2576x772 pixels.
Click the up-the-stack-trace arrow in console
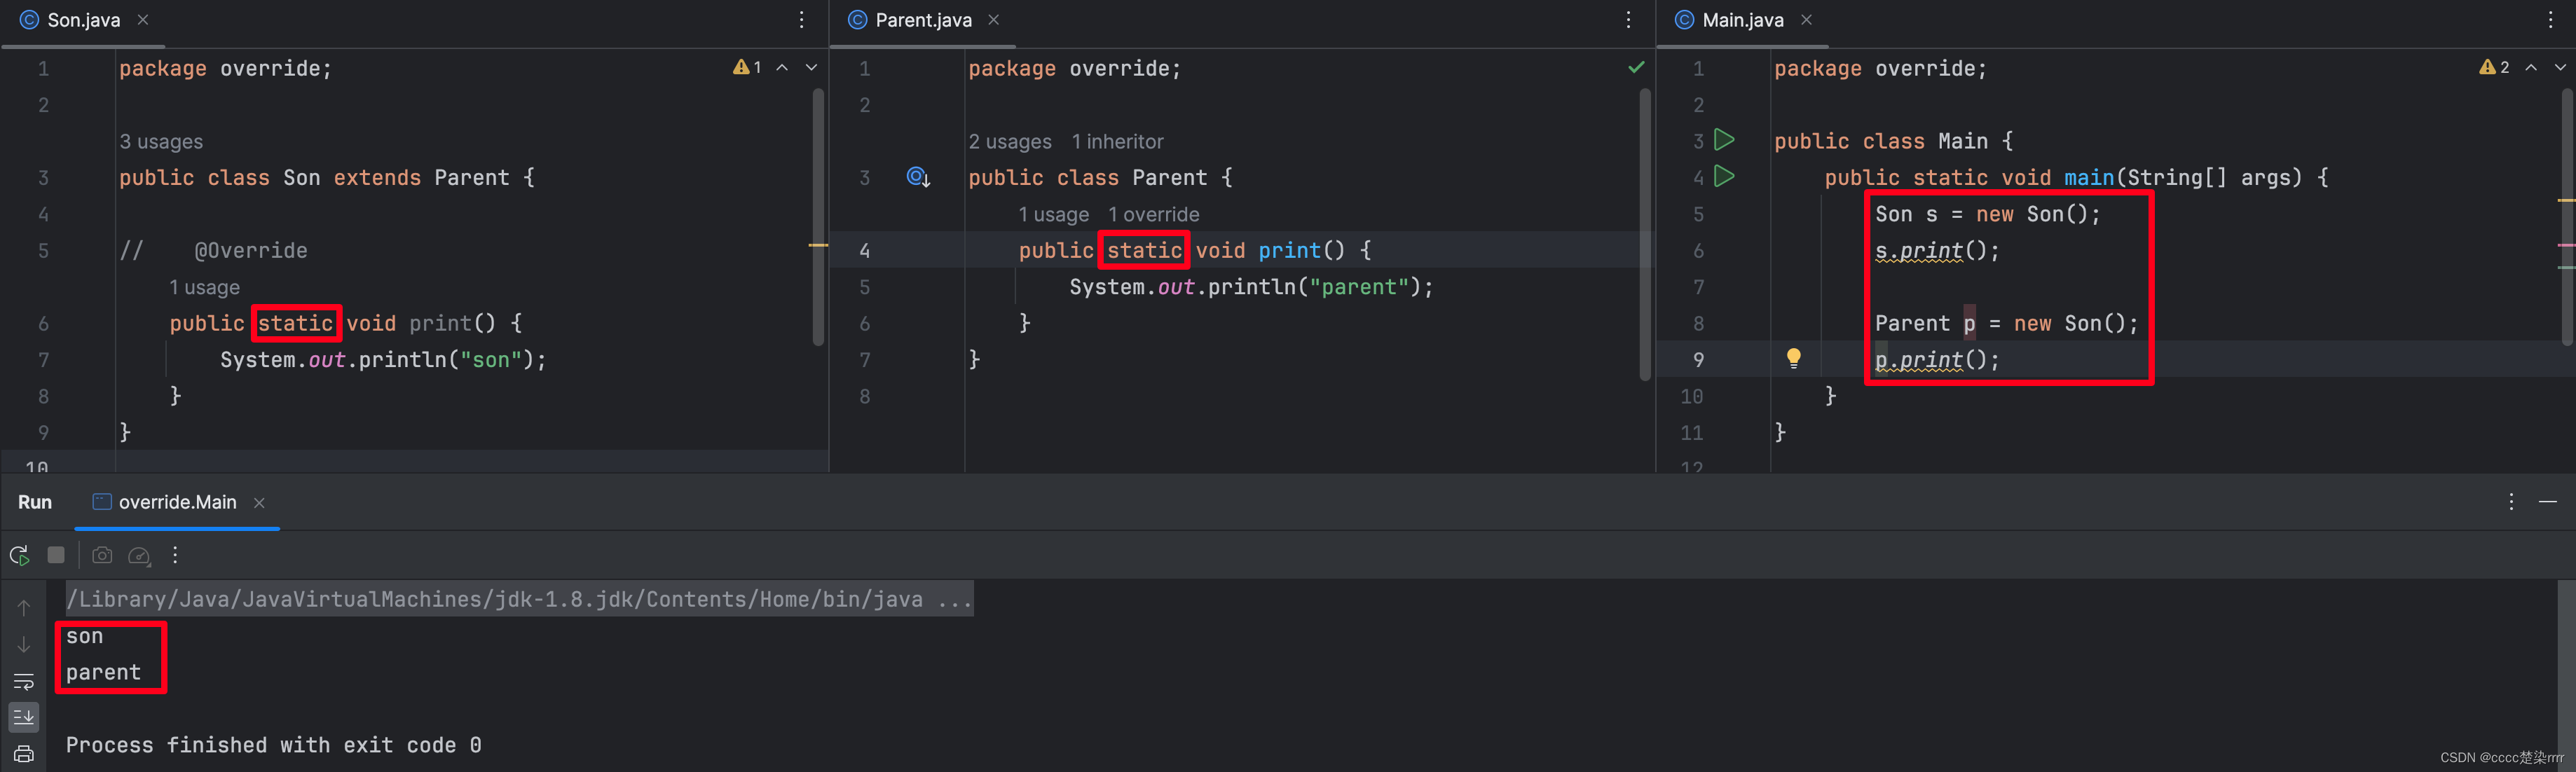24,607
